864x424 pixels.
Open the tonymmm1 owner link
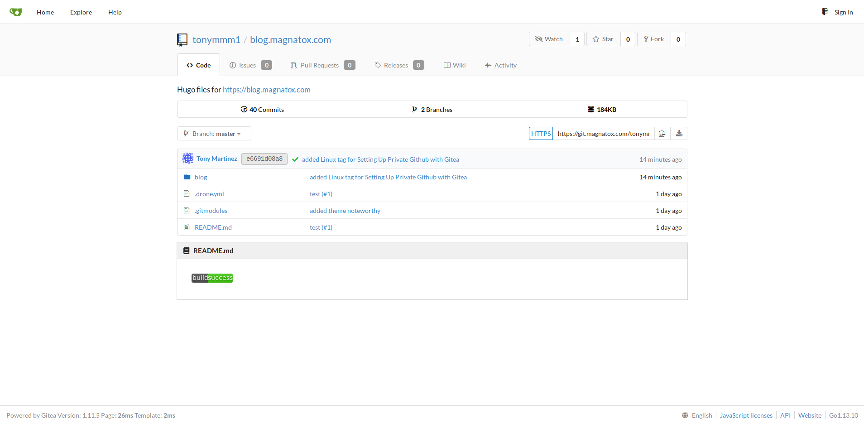(216, 40)
